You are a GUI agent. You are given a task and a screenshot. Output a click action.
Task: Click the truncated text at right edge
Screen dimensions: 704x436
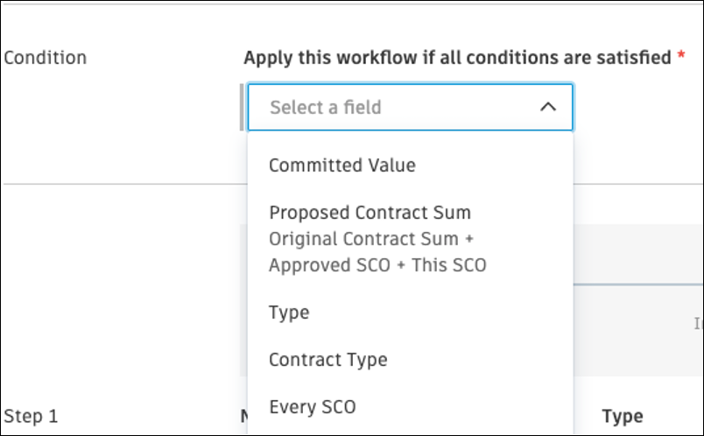(698, 323)
